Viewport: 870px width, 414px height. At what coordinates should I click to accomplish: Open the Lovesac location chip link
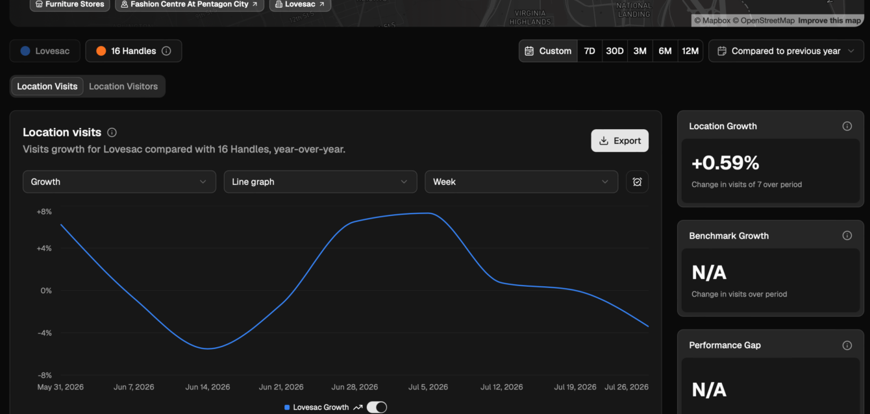[299, 5]
